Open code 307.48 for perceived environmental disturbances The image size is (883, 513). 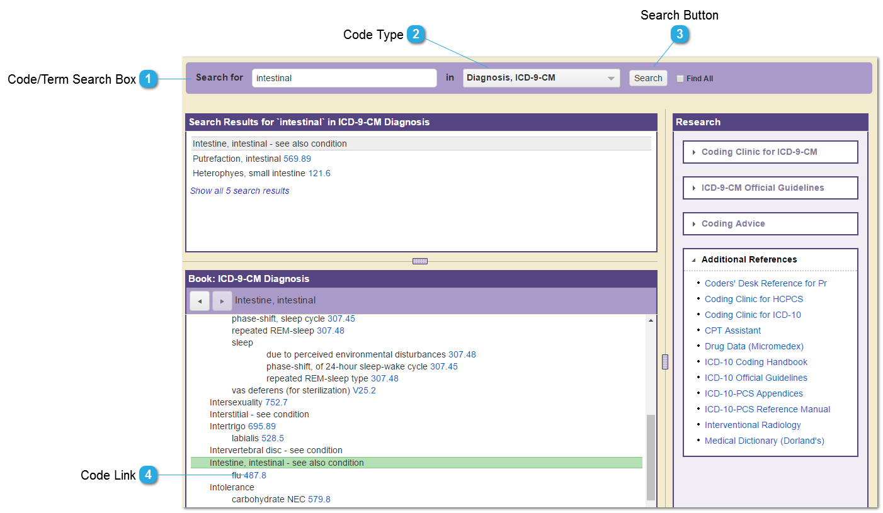(x=462, y=354)
